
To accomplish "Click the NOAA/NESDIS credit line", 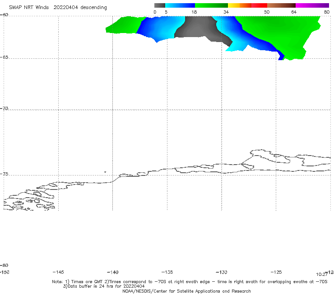I will tap(186, 291).
